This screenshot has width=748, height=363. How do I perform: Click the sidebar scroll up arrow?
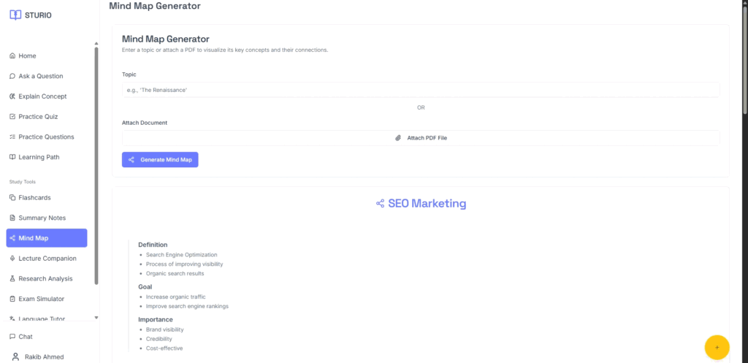[96, 43]
